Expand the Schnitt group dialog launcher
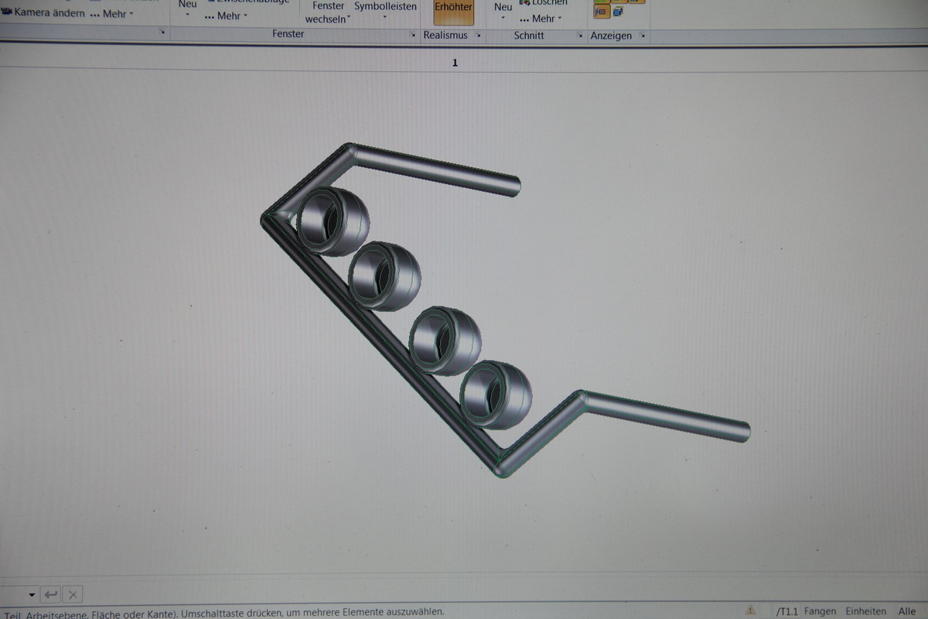928x619 pixels. [x=579, y=36]
